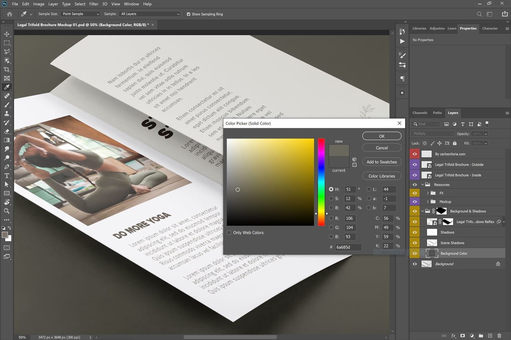Click the vertical hue slider strip

point(321,182)
